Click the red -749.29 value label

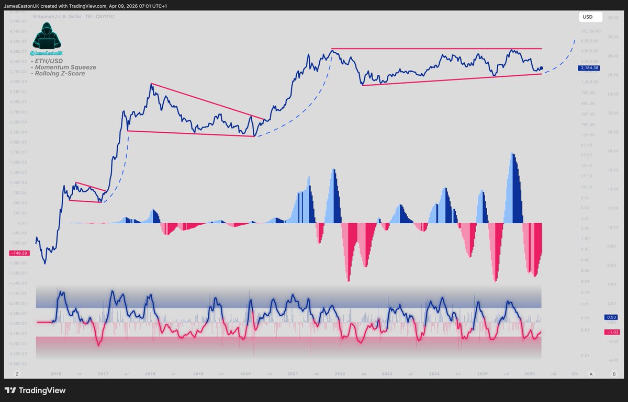(x=19, y=253)
